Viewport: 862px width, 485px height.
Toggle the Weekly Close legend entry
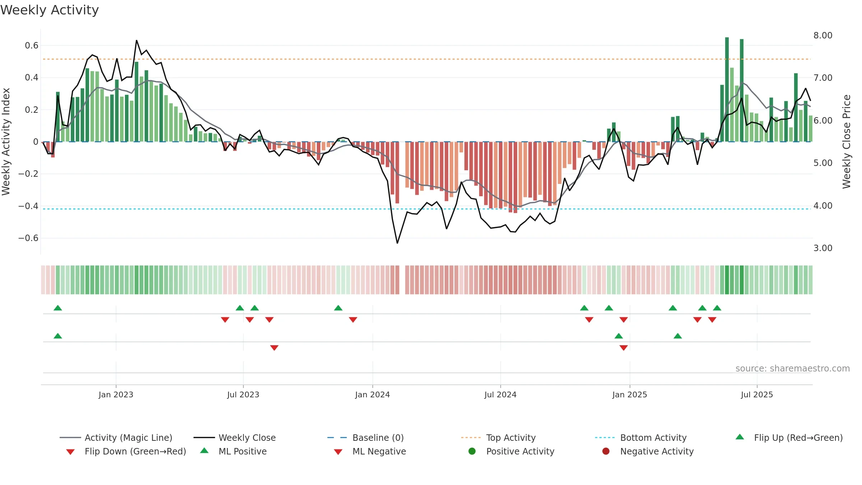(x=235, y=438)
